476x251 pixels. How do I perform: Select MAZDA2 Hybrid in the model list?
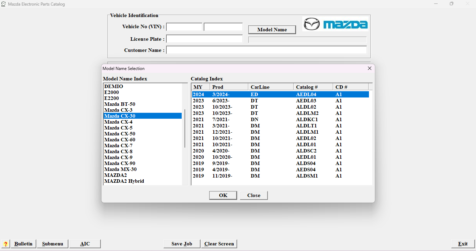pos(143,181)
